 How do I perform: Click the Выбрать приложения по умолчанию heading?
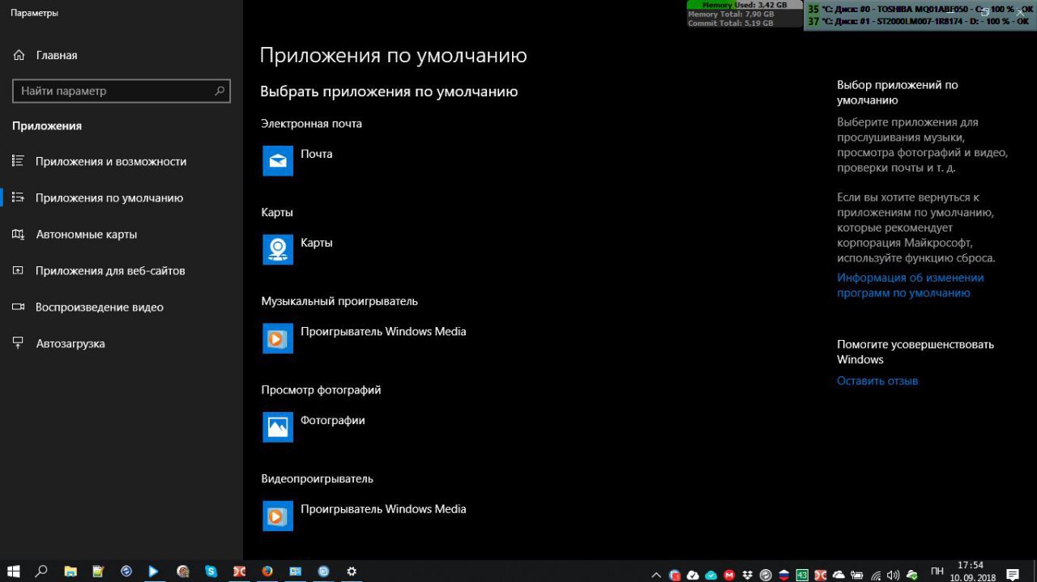[x=389, y=91]
